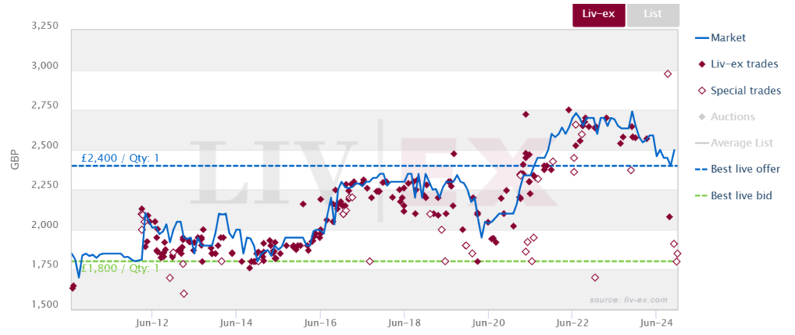This screenshot has width=795, height=335.
Task: Select the Jun-18 x-axis label
Action: pyautogui.click(x=404, y=320)
